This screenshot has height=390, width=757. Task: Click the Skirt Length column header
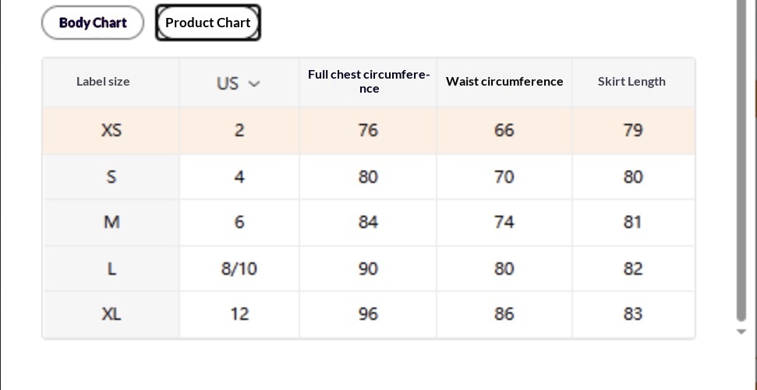[631, 82]
